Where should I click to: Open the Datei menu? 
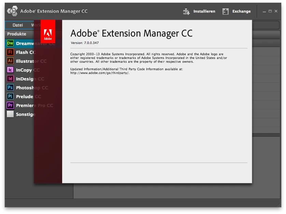[18, 25]
